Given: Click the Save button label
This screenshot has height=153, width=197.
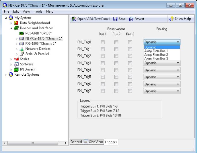Looking at the screenshot, I should (122, 19).
